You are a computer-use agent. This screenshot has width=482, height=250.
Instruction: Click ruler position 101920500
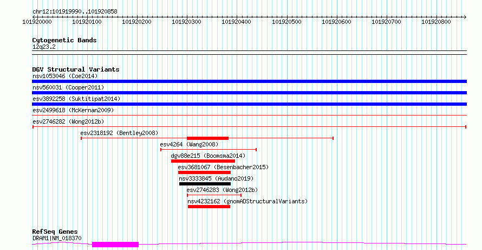click(287, 22)
